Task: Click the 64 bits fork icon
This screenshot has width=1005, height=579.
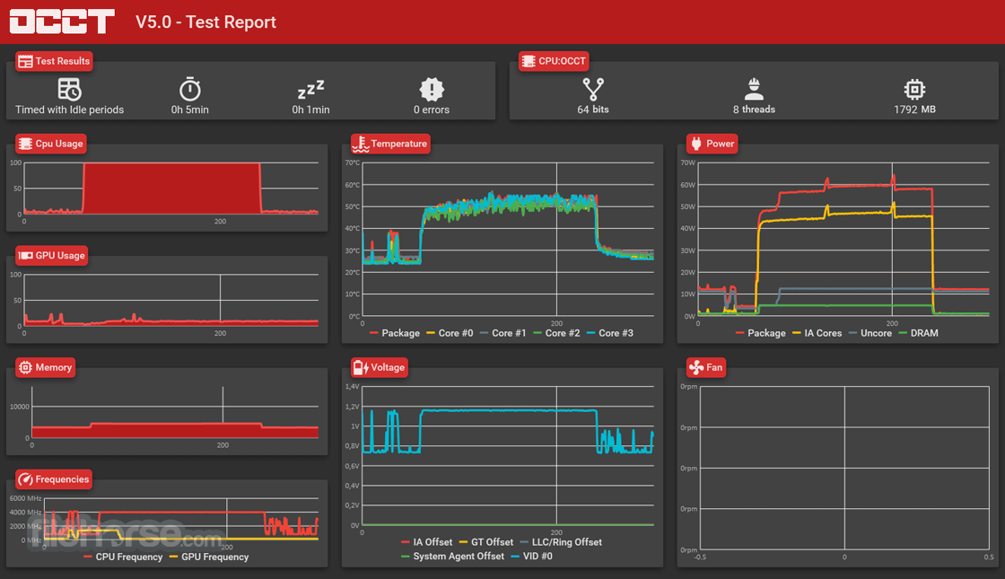Action: (x=593, y=89)
